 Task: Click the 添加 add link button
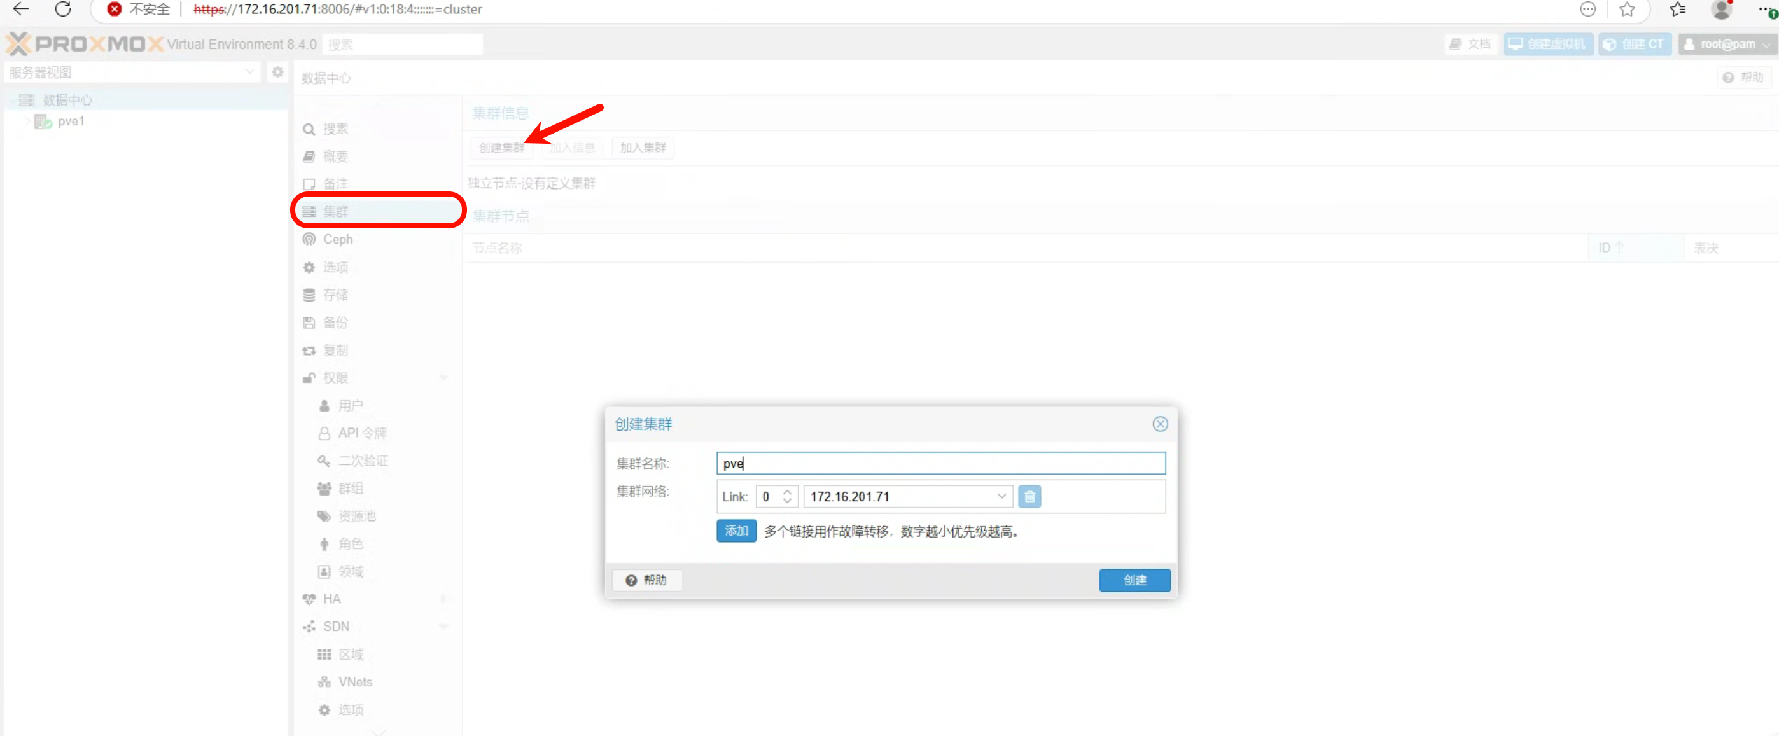click(x=736, y=531)
